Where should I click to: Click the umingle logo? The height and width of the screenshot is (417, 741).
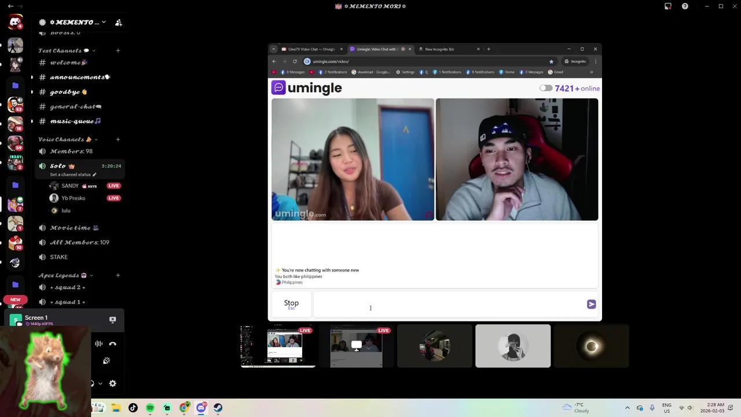[x=307, y=88]
